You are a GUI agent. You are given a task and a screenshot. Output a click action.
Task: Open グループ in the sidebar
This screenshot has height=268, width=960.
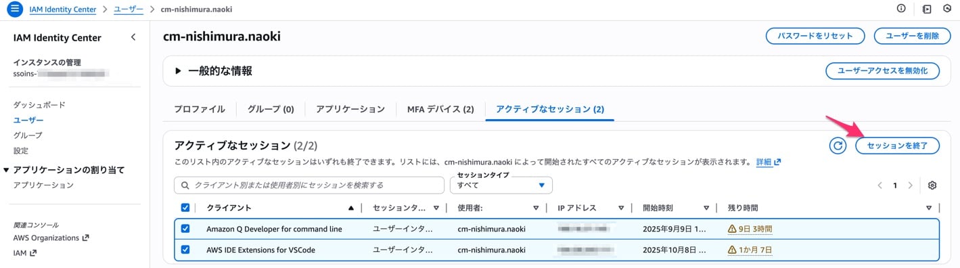click(28, 135)
